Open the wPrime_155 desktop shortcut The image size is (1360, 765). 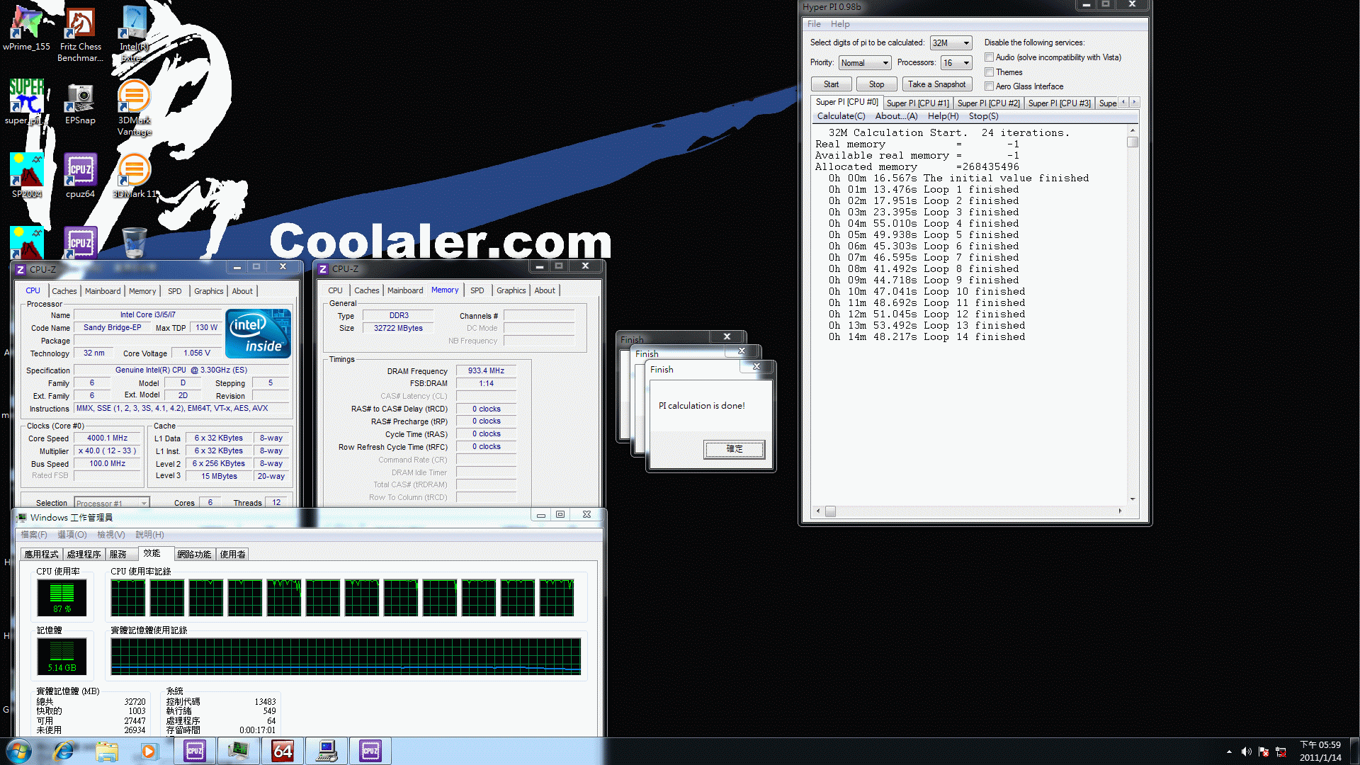[26, 28]
